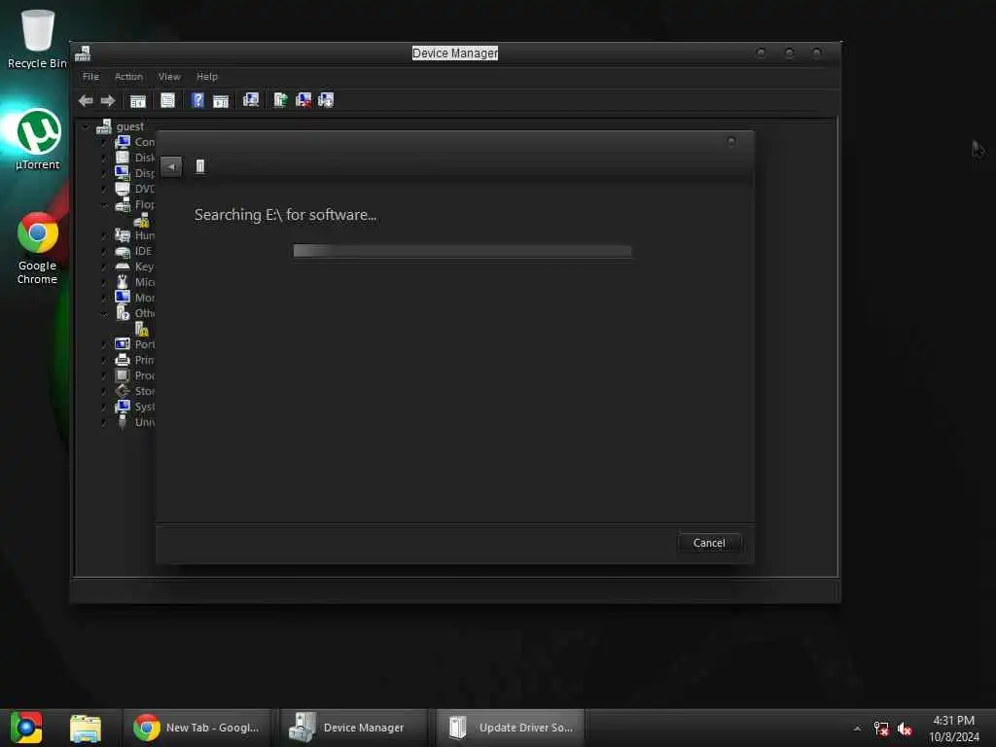996x747 pixels.
Task: Expand the Computer category arrow
Action: click(104, 142)
